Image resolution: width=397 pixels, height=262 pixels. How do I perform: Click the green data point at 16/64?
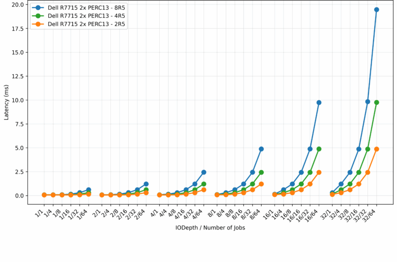click(319, 149)
